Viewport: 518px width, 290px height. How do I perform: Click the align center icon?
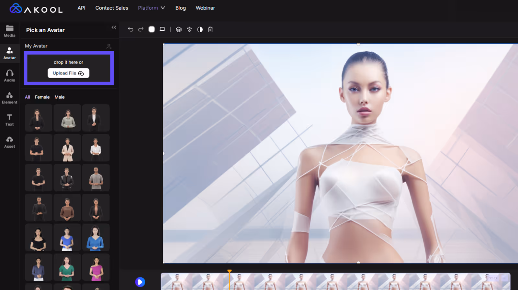click(189, 29)
